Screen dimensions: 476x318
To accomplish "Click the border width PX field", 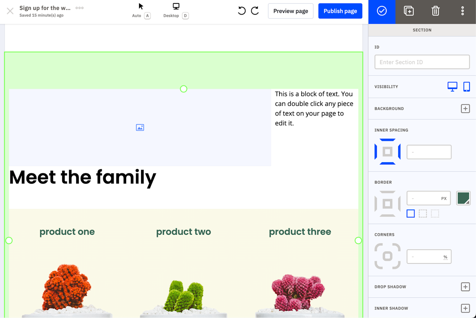I will (x=428, y=198).
